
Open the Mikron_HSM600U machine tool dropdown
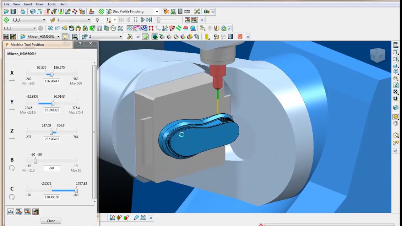[58, 37]
